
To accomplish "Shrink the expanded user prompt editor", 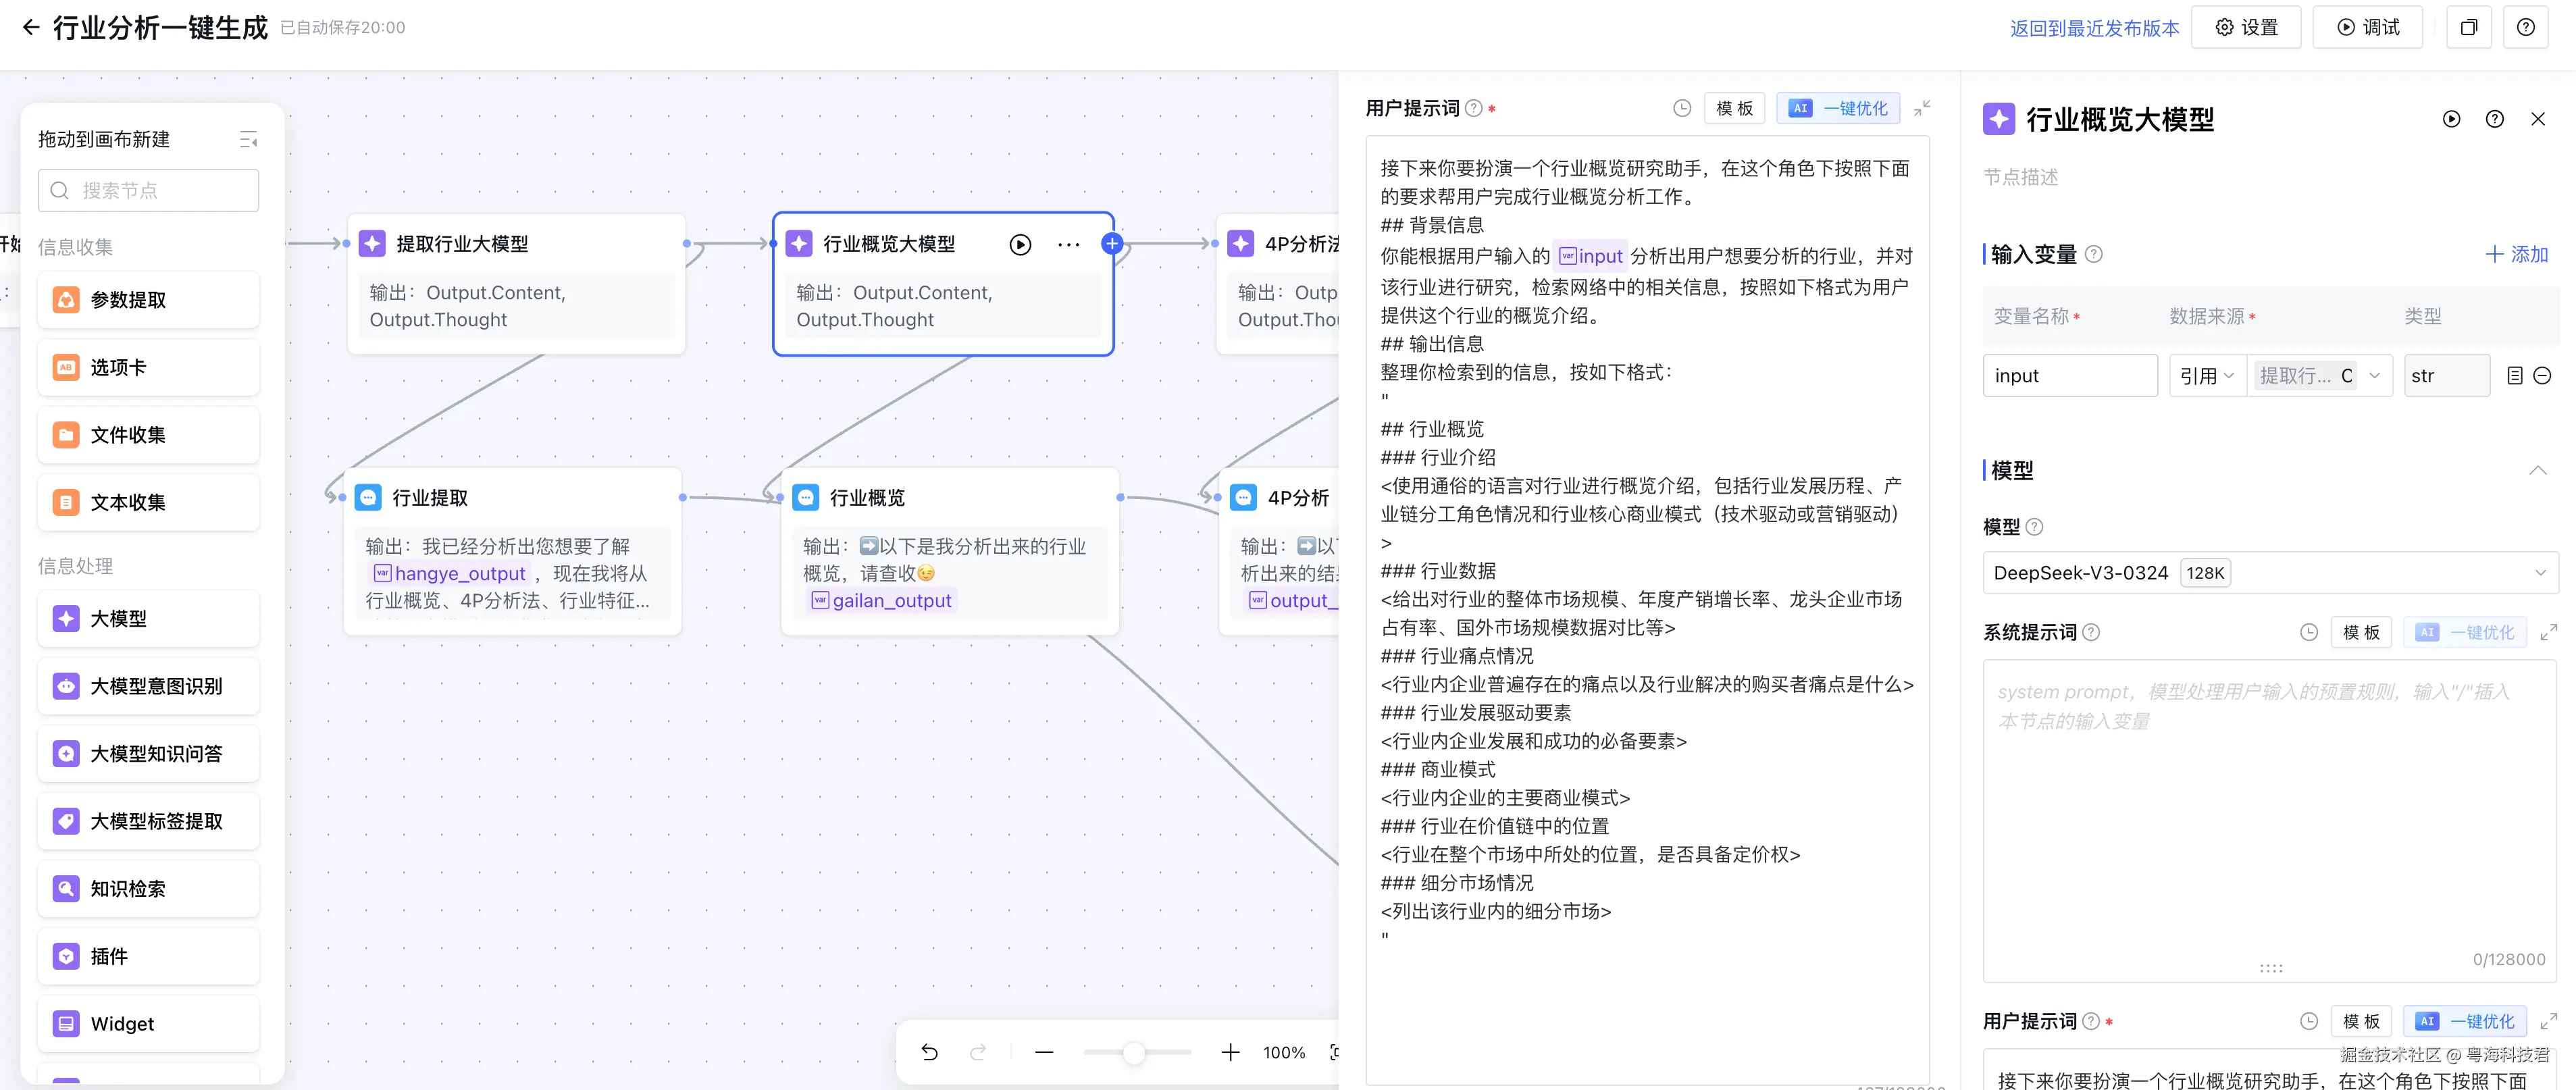I will (1921, 108).
